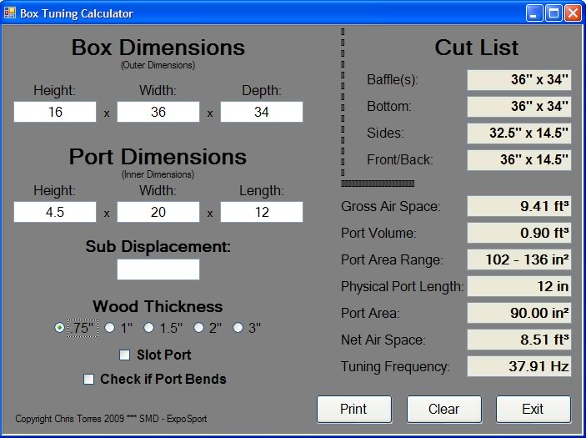
Task: Focus the port Length field showing 12
Action: (262, 212)
